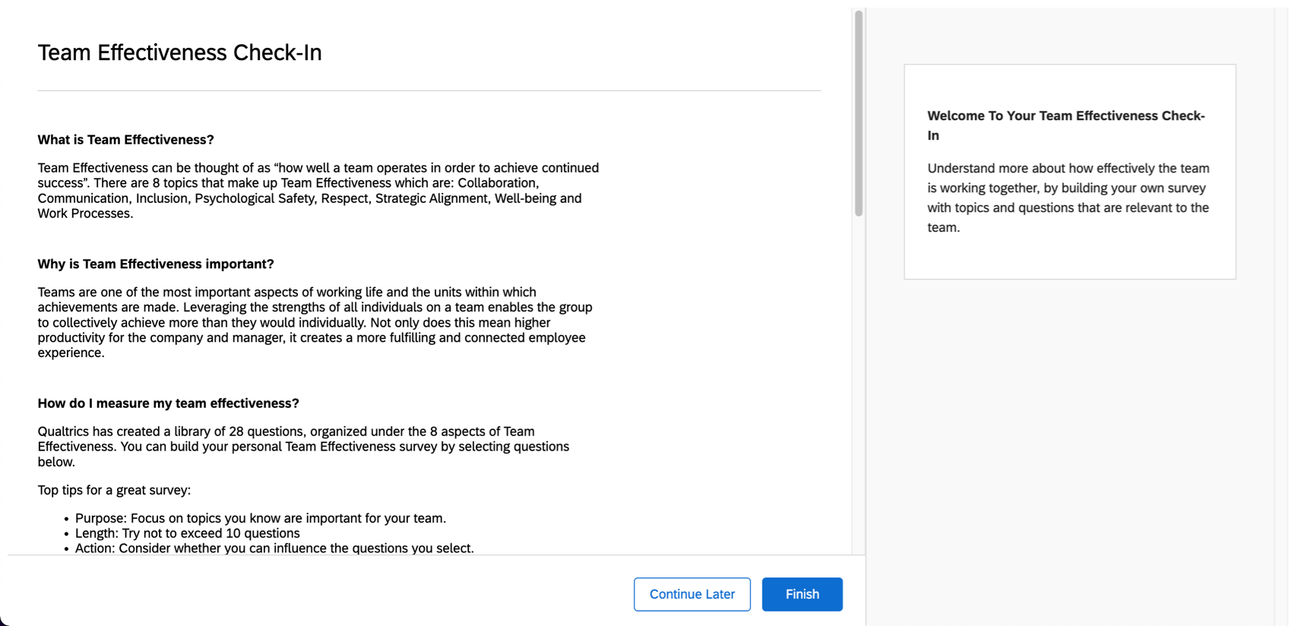
Task: Click paragraph starting "Team Effectiveness can be thought"
Action: tap(318, 191)
